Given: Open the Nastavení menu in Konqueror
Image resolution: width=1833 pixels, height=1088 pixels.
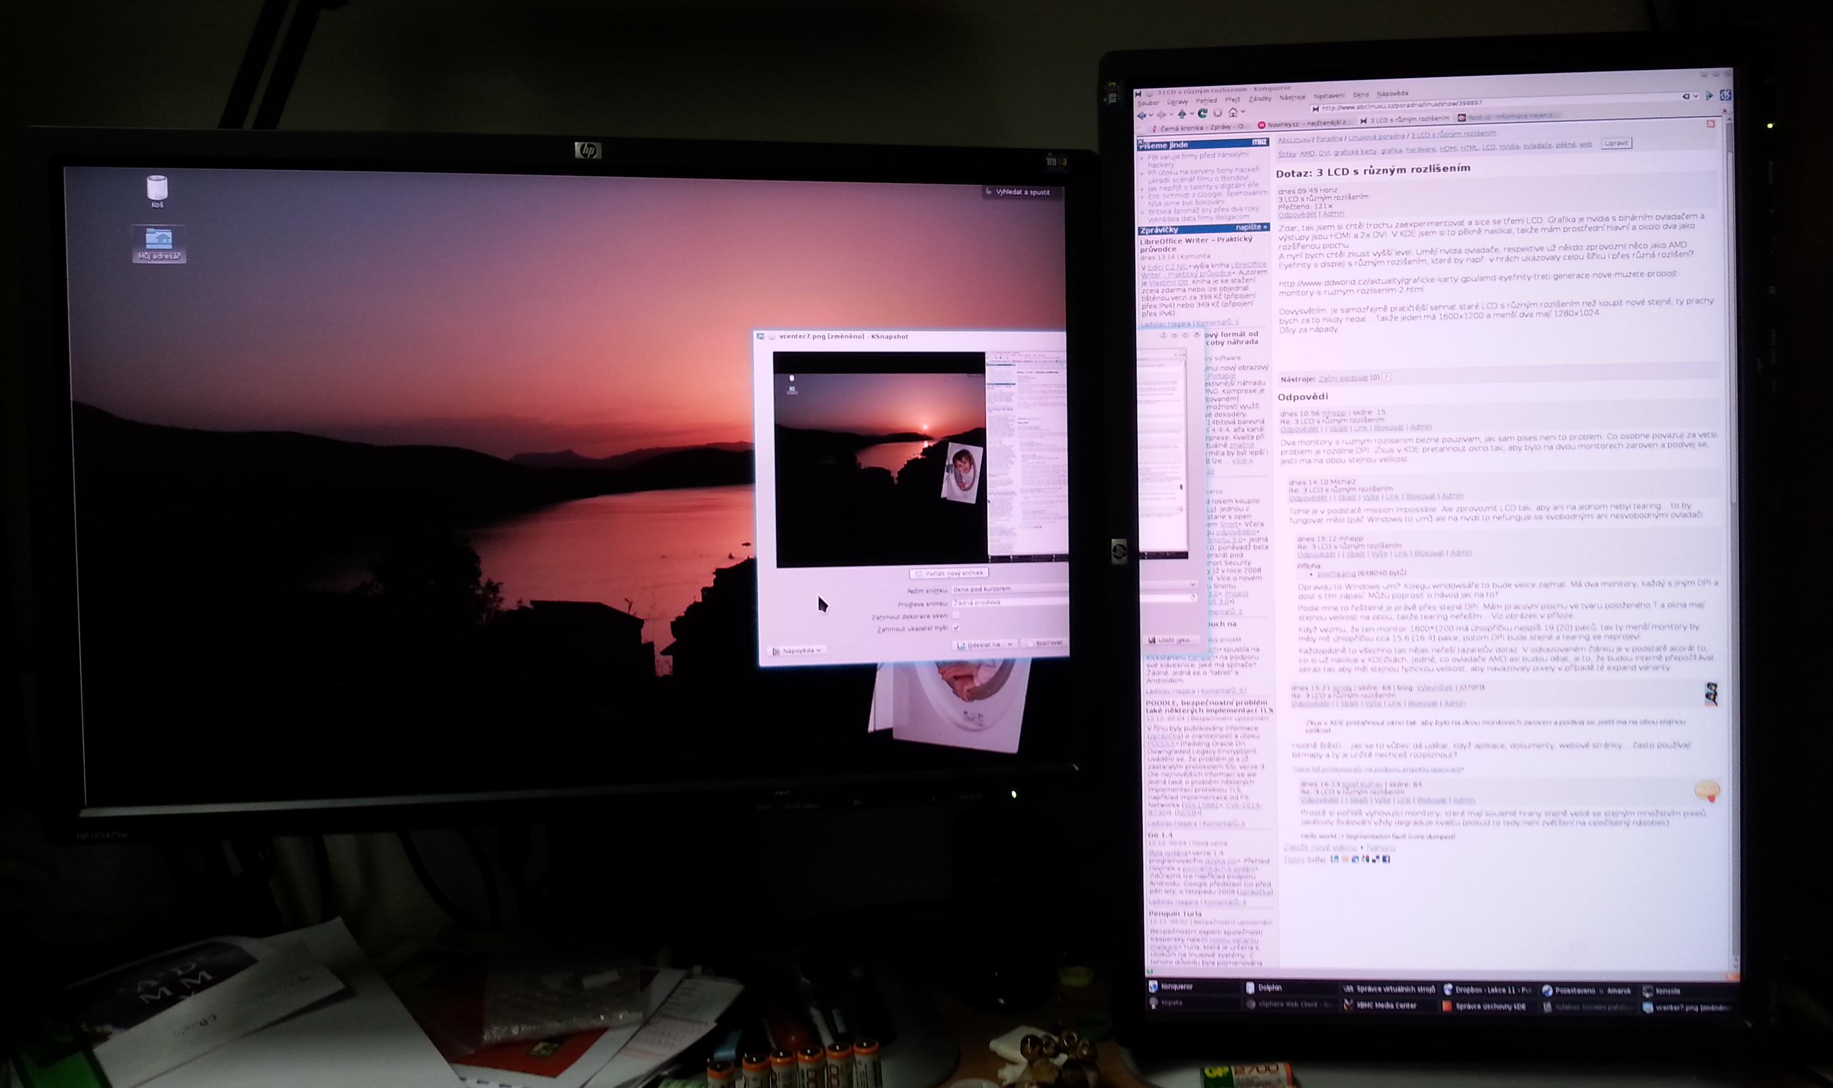Looking at the screenshot, I should (1329, 96).
